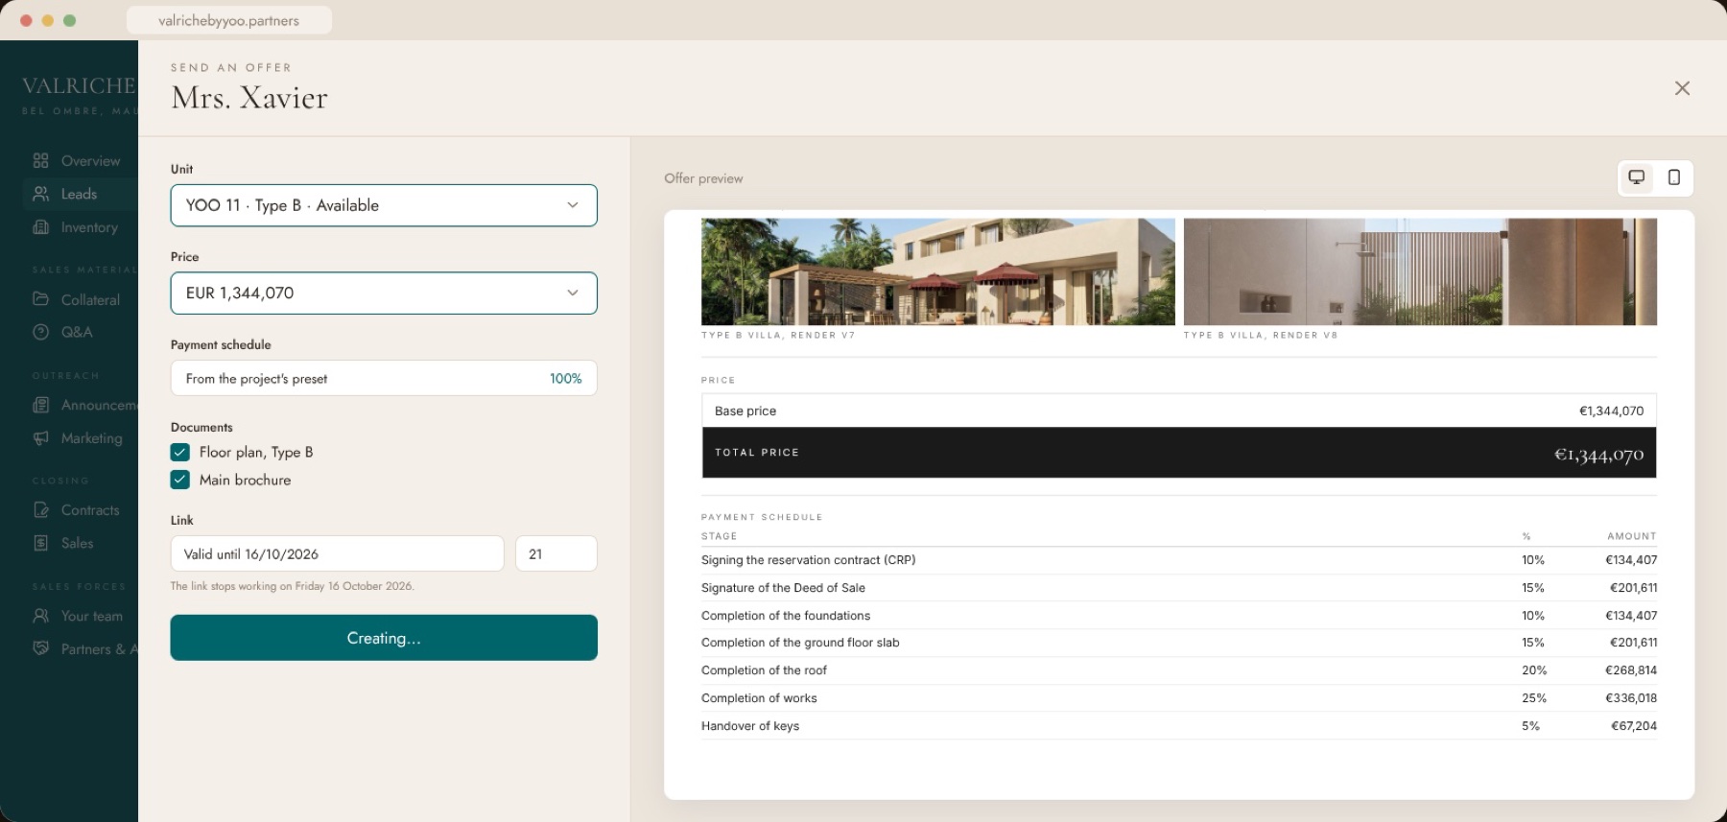Click the link expiry note text
1727x822 pixels.
(x=293, y=586)
